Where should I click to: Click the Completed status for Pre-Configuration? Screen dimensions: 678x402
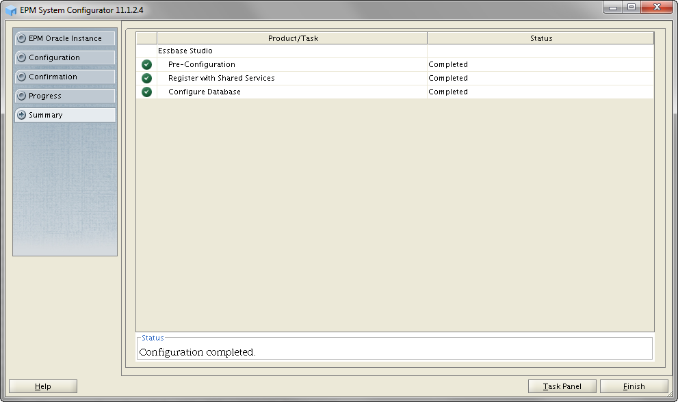point(448,64)
